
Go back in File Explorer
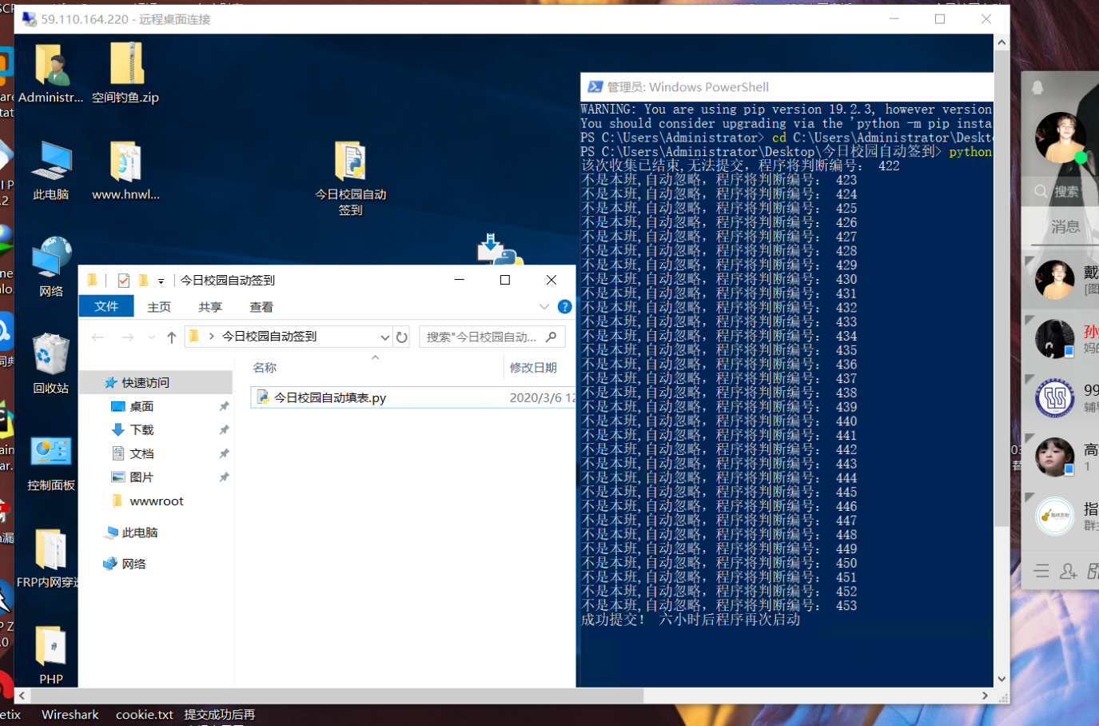(x=98, y=337)
